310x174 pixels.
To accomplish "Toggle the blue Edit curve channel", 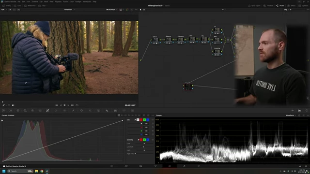I will [148, 120].
